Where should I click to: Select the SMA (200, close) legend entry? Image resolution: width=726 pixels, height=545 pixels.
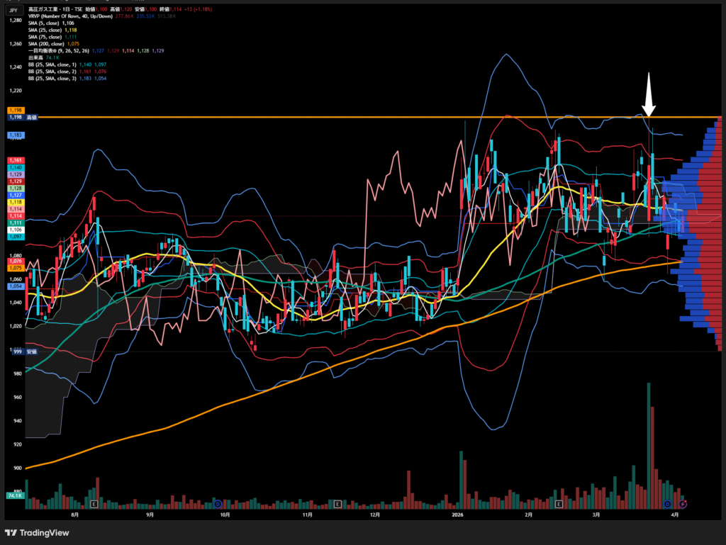coord(47,43)
